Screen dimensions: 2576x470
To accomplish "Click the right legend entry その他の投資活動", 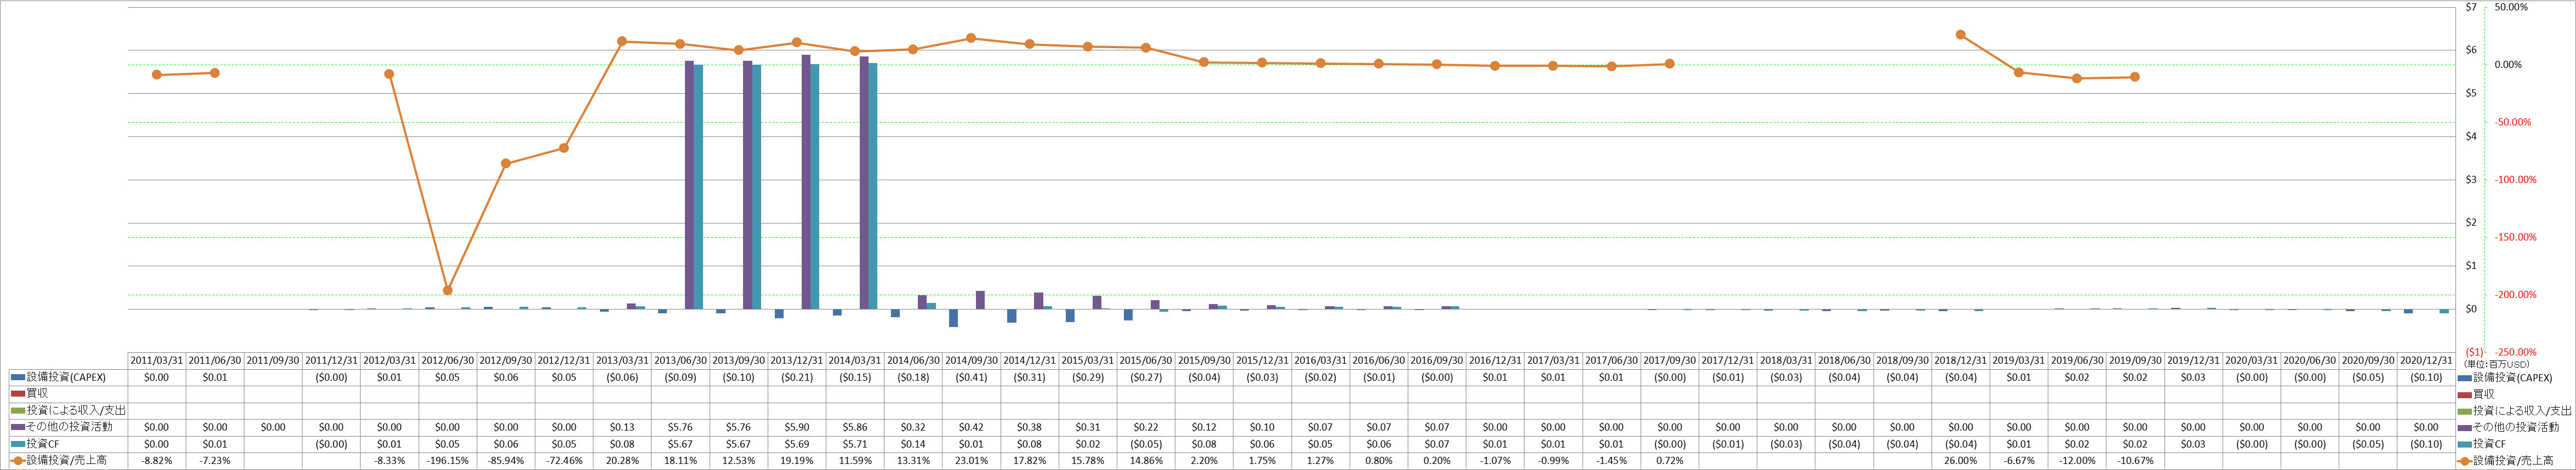I will (x=2509, y=427).
